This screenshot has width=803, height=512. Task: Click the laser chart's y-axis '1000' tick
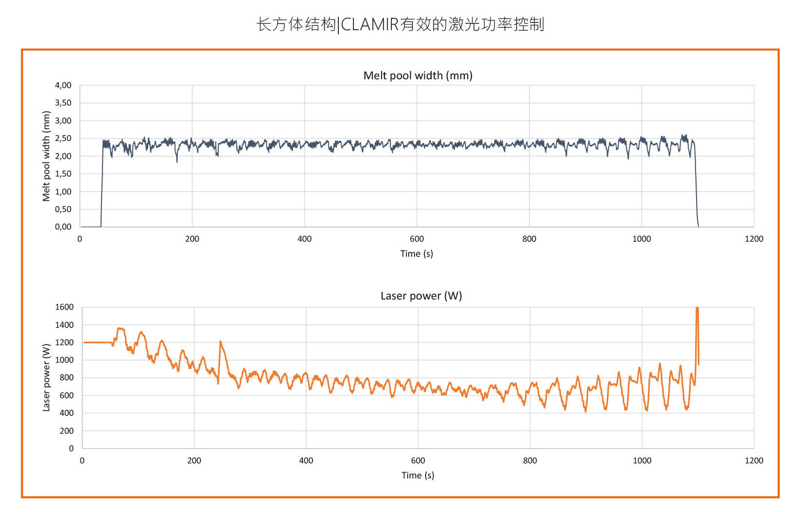coord(64,360)
